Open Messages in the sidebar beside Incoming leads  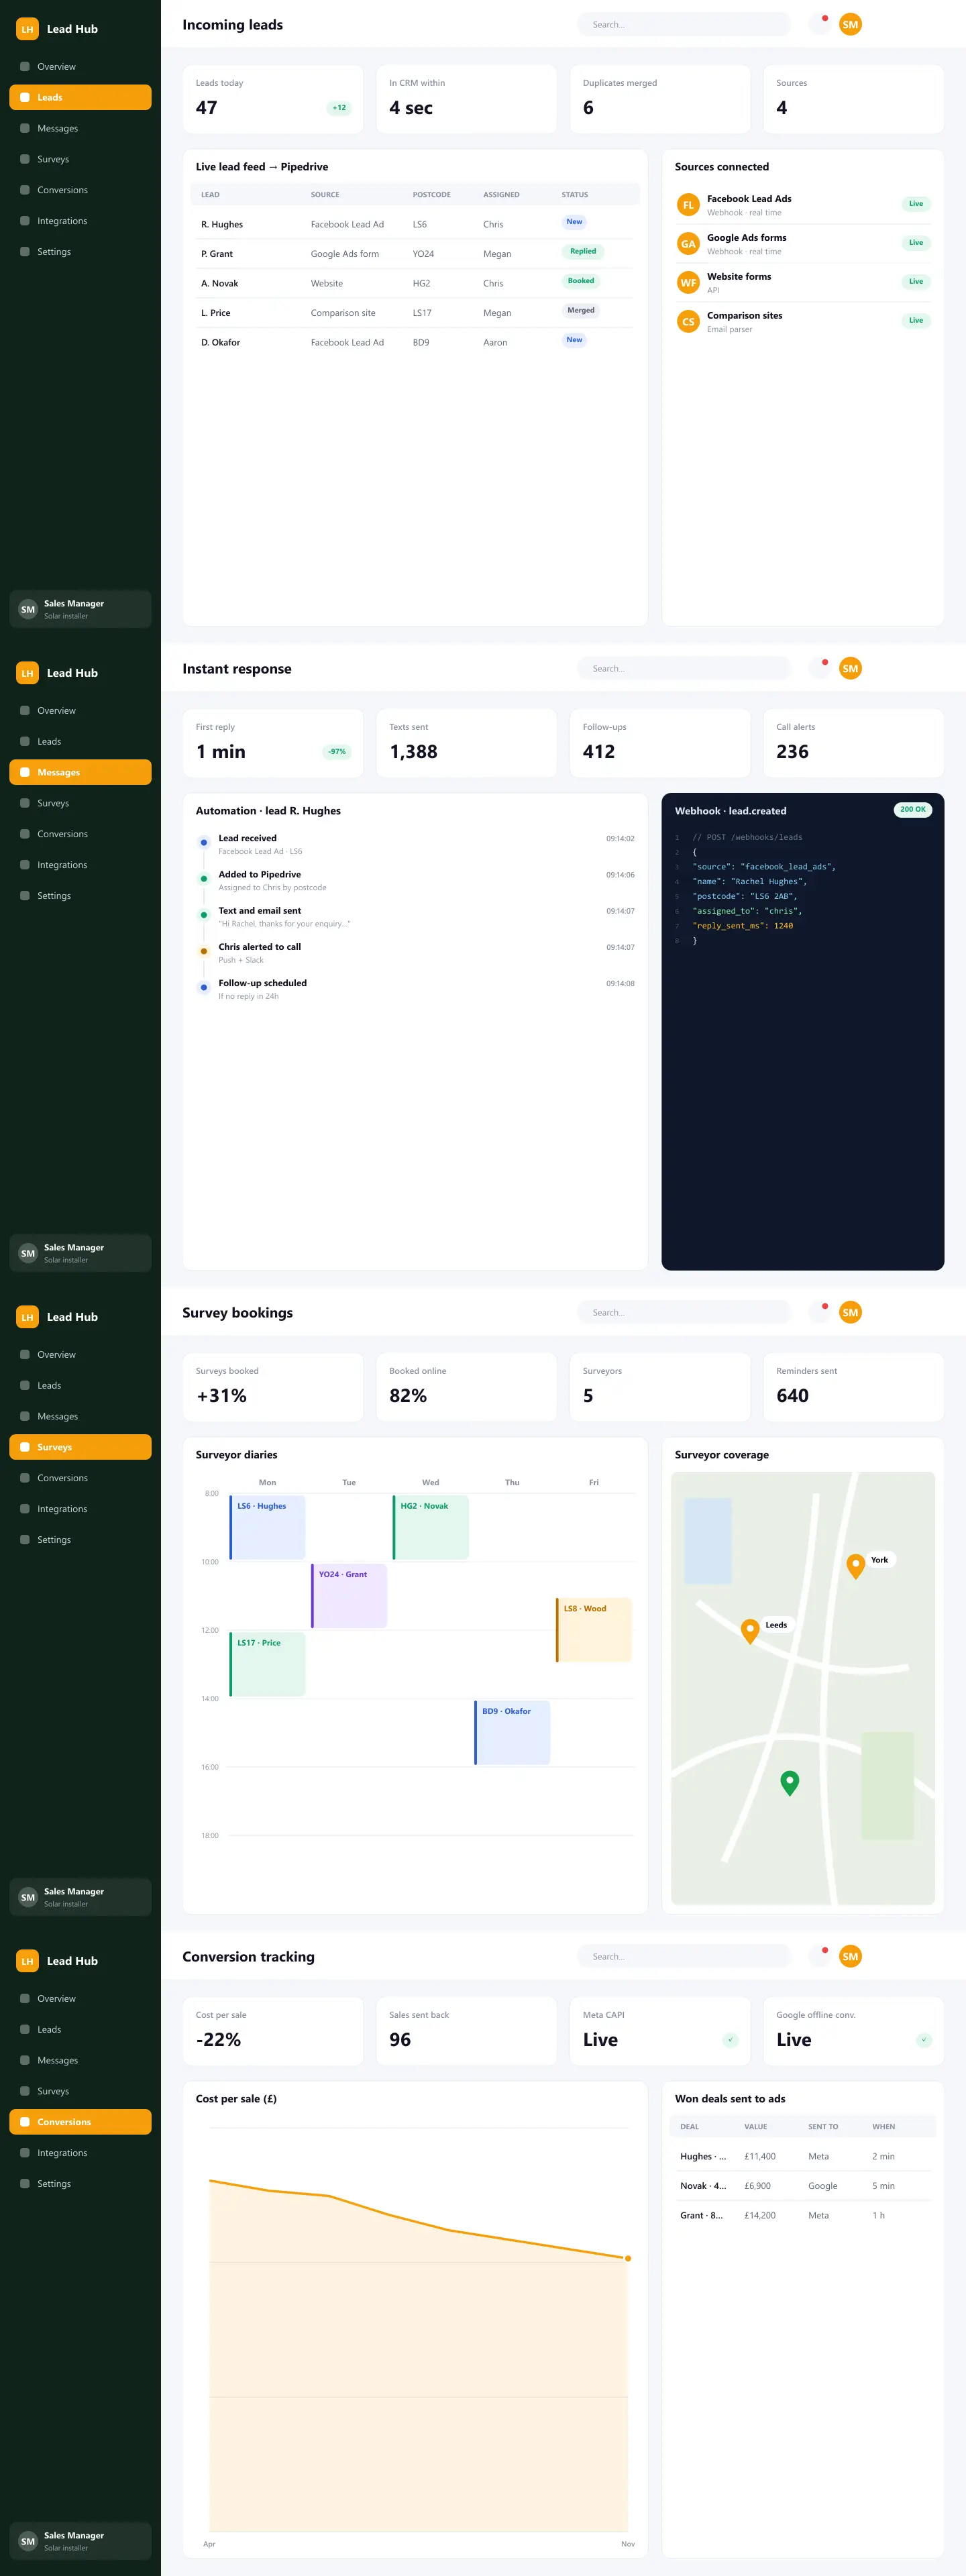80,128
